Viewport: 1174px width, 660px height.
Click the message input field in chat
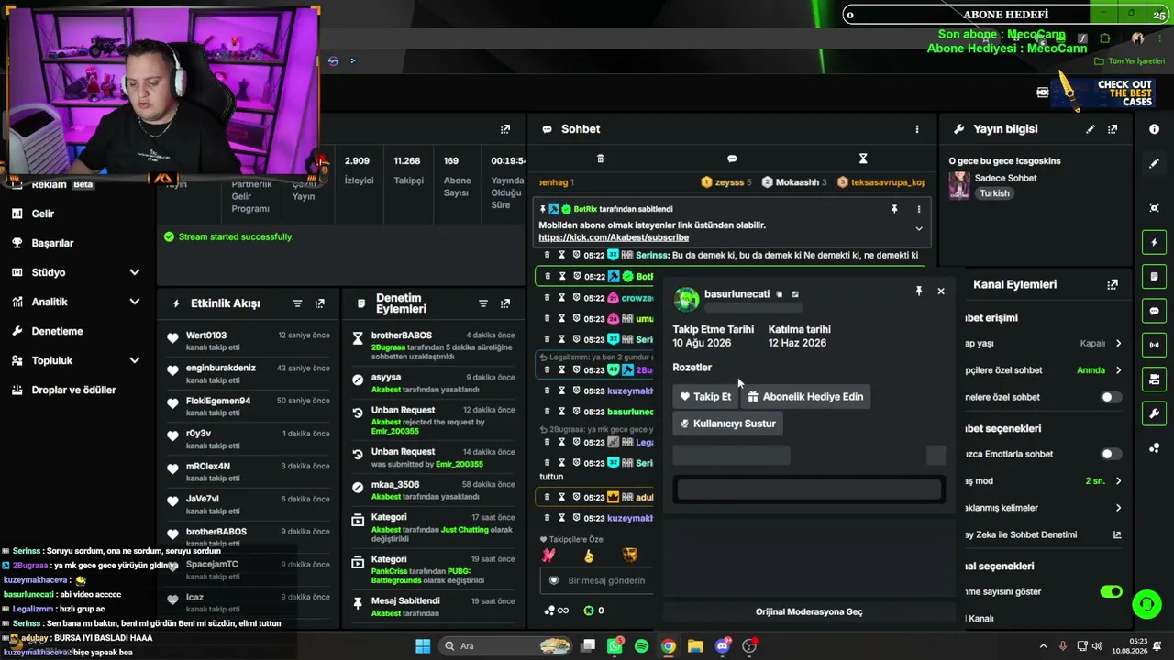(606, 580)
